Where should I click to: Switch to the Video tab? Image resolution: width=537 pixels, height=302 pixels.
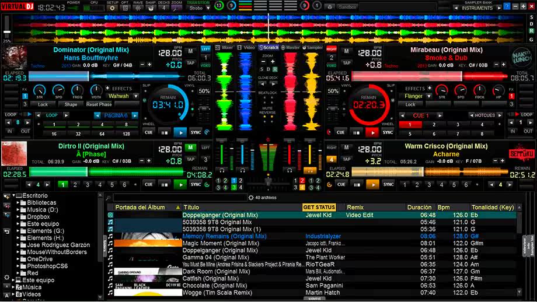(246, 48)
